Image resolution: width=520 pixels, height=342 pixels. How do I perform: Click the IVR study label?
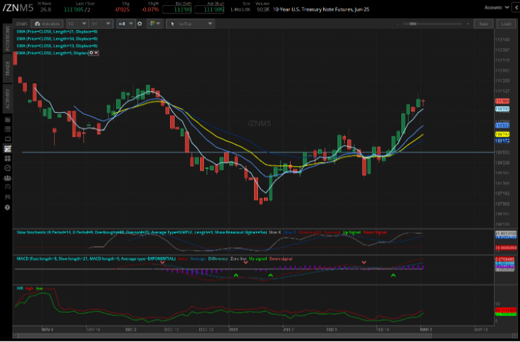click(x=20, y=289)
